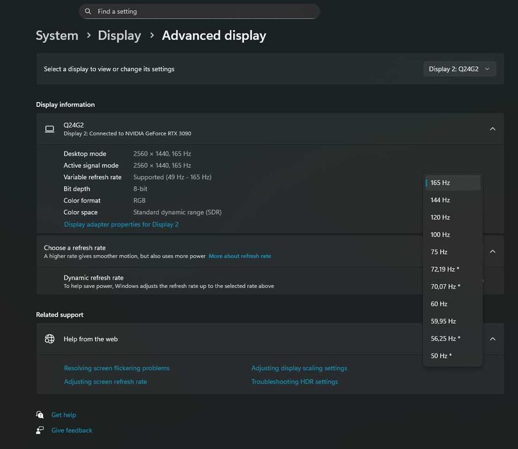
Task: Click the Give feedback person icon
Action: (x=40, y=430)
